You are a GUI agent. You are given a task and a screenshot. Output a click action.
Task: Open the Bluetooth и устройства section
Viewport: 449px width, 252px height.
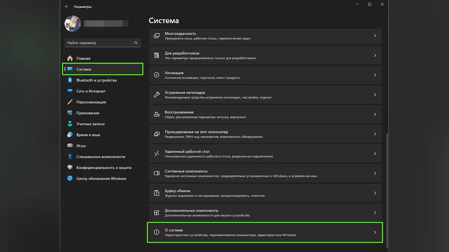[96, 80]
